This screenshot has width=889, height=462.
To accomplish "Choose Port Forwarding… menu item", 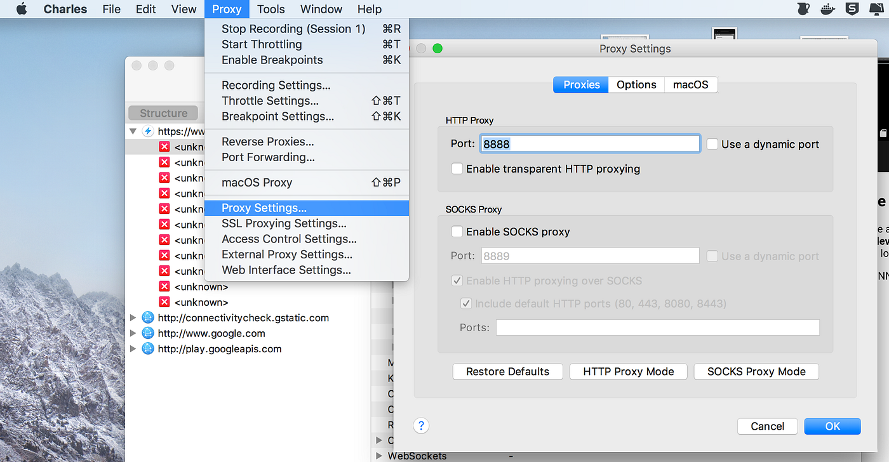I will 307,157.
